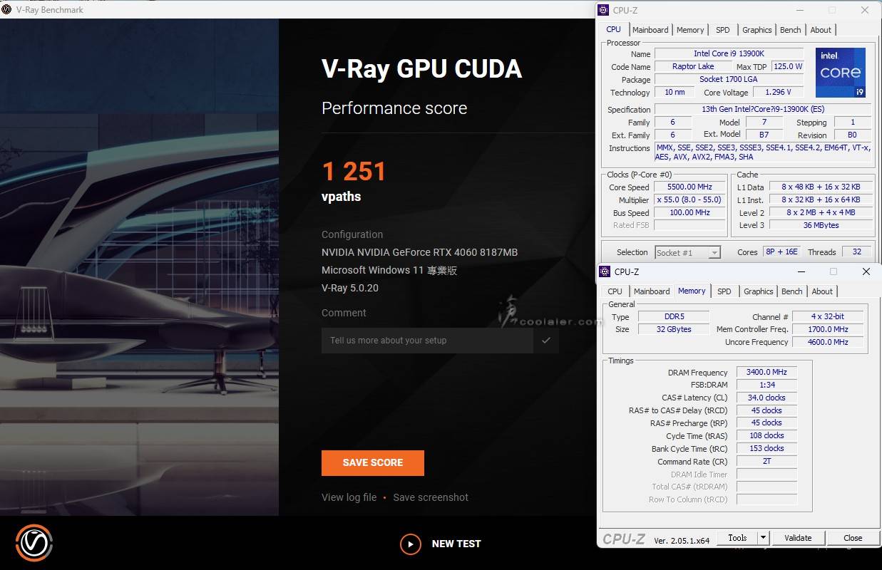Focus the 'Tell us more about your setup' field
The image size is (882, 570).
(x=426, y=341)
